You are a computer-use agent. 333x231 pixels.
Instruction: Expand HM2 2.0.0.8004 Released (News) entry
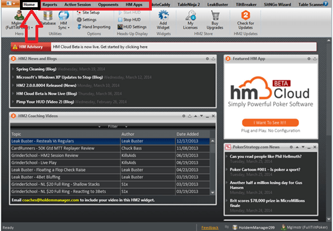[x=13, y=85]
